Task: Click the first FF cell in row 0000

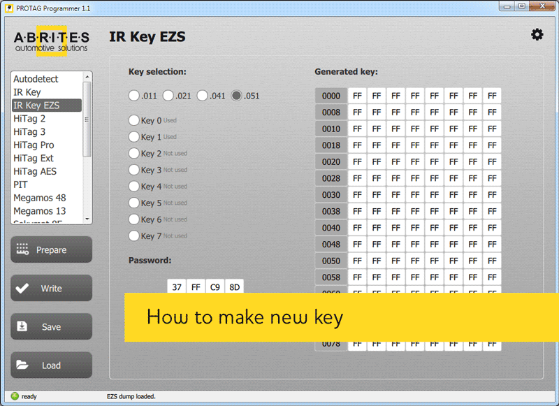Action: [x=357, y=96]
